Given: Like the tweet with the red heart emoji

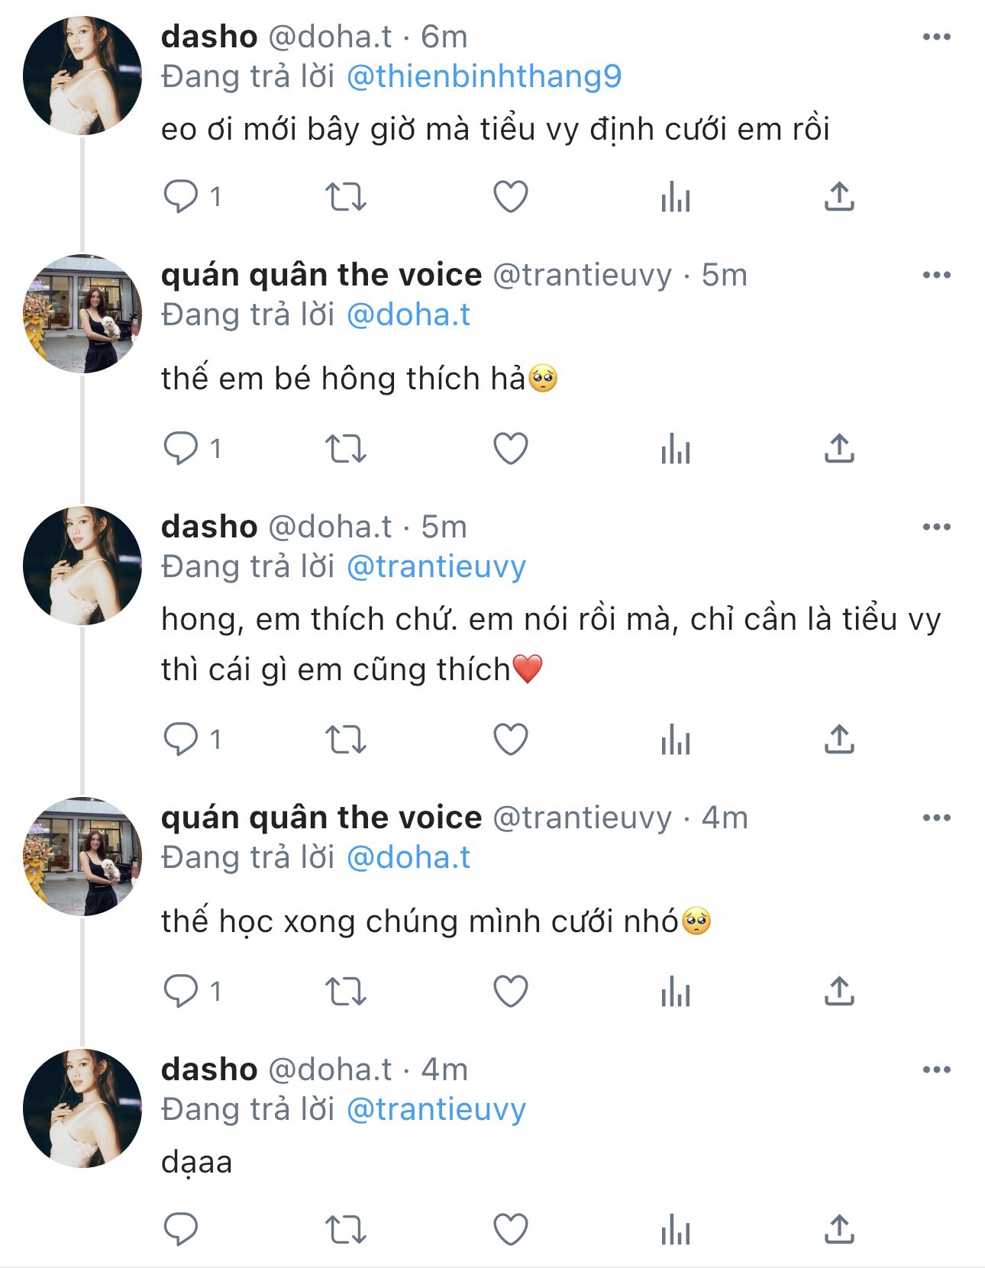Looking at the screenshot, I should (x=511, y=739).
